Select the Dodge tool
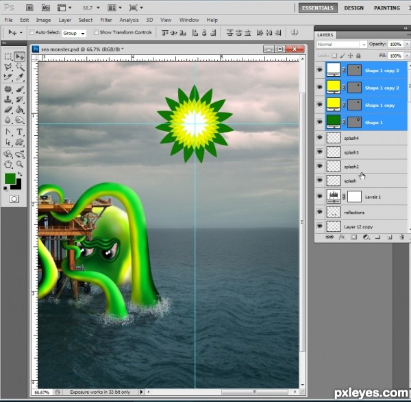This screenshot has width=411, height=402. pos(20,120)
